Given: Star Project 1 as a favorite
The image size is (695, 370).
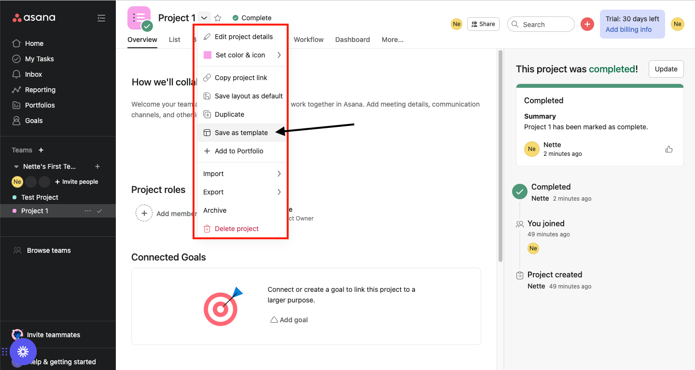Looking at the screenshot, I should pyautogui.click(x=218, y=18).
